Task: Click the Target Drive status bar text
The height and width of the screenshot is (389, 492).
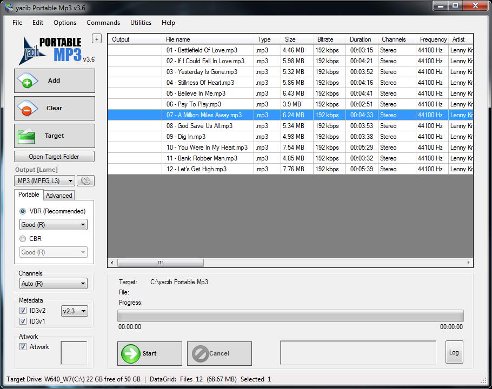Action: click(74, 379)
